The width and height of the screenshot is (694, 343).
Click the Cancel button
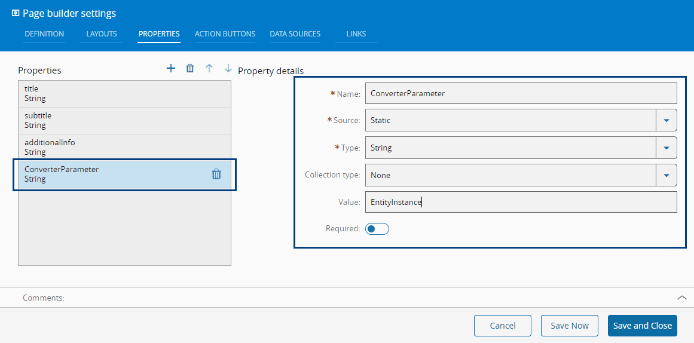(x=503, y=326)
